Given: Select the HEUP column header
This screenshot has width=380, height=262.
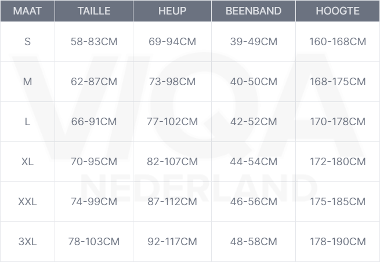Looking at the screenshot, I should click(172, 11).
